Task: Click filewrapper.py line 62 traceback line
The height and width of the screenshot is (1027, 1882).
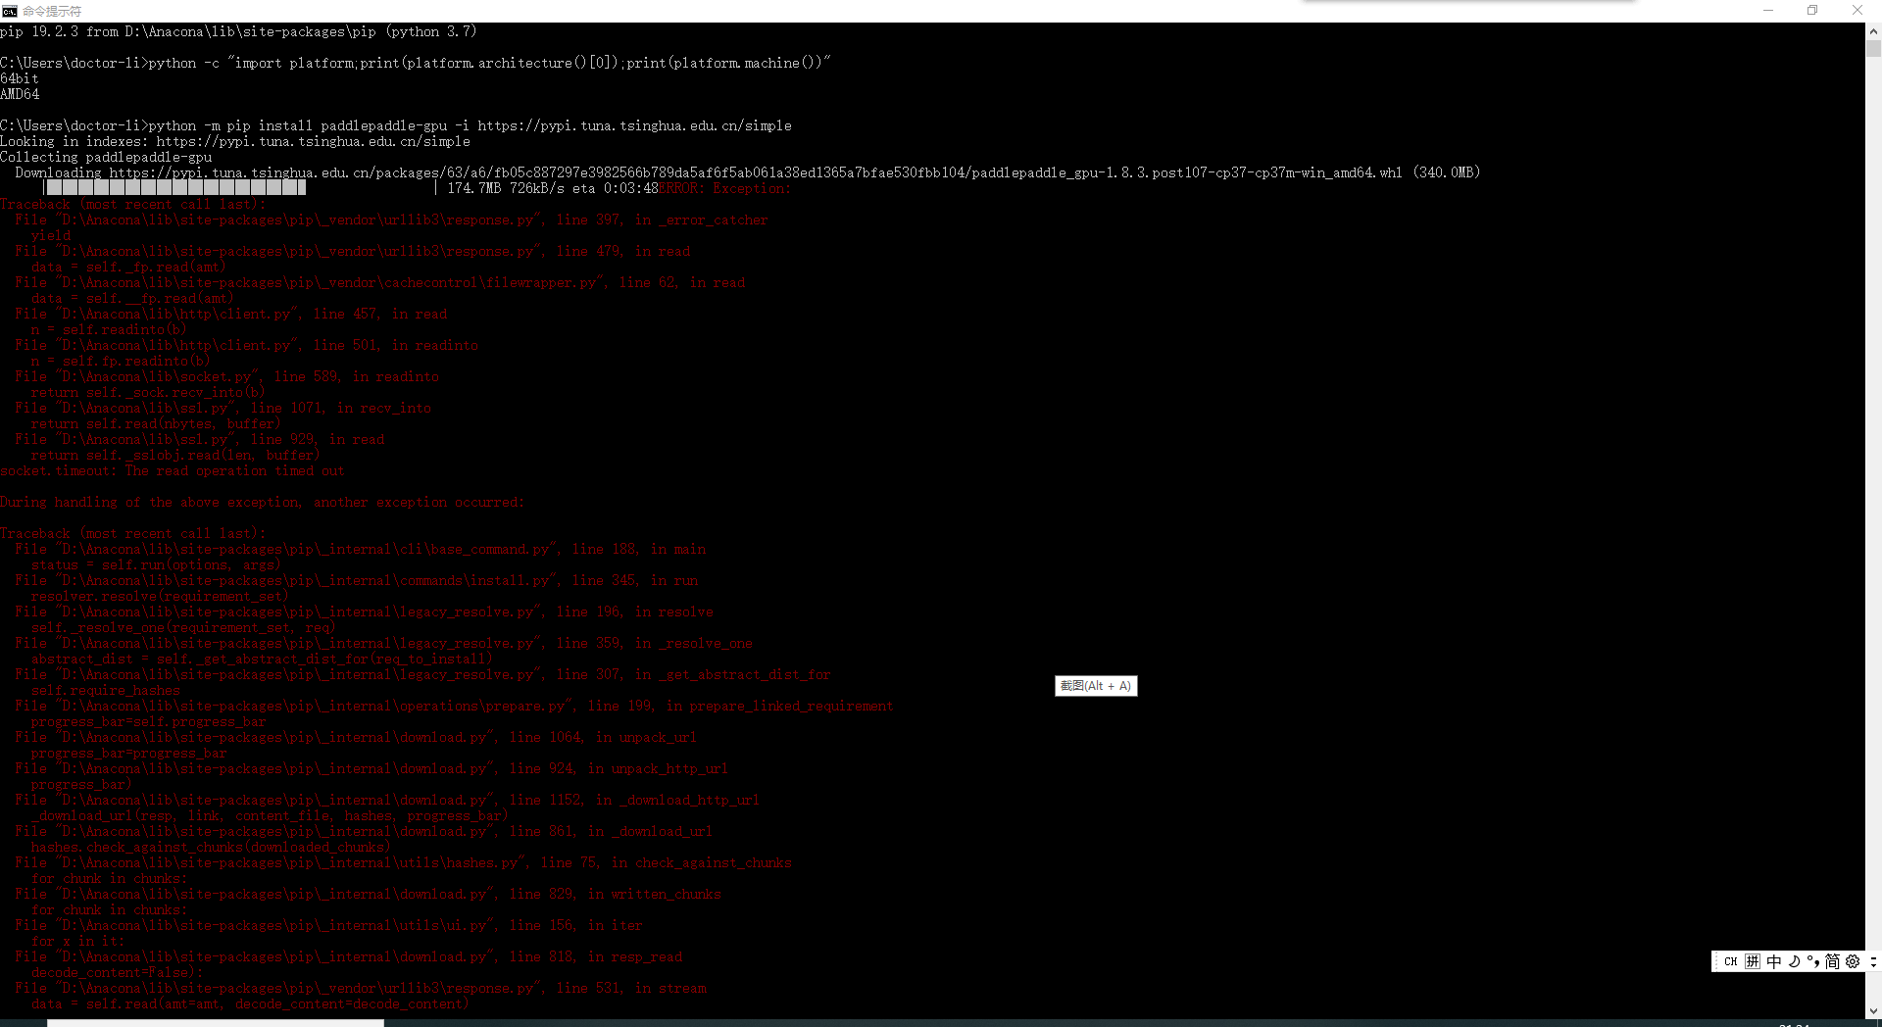Action: pos(380,282)
